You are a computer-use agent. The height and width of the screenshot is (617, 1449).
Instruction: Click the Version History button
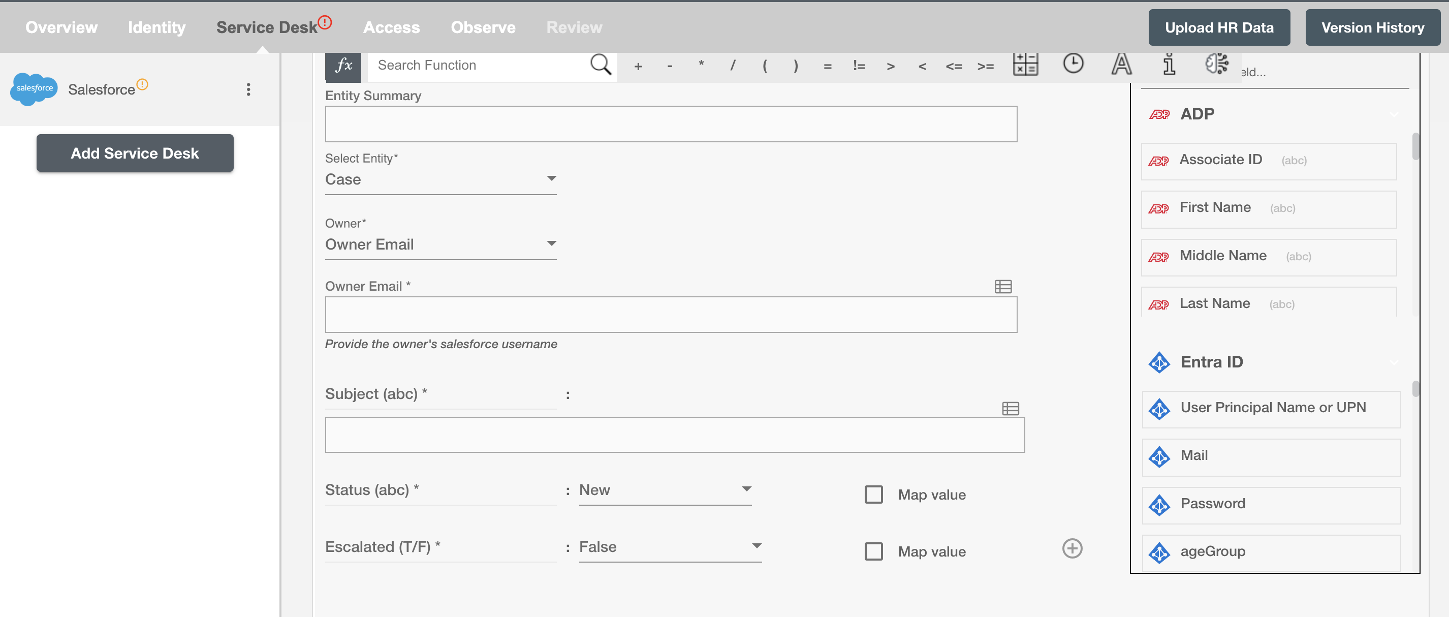point(1372,25)
